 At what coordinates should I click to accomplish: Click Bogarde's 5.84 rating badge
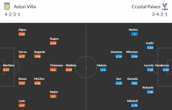(x=38, y=56)
